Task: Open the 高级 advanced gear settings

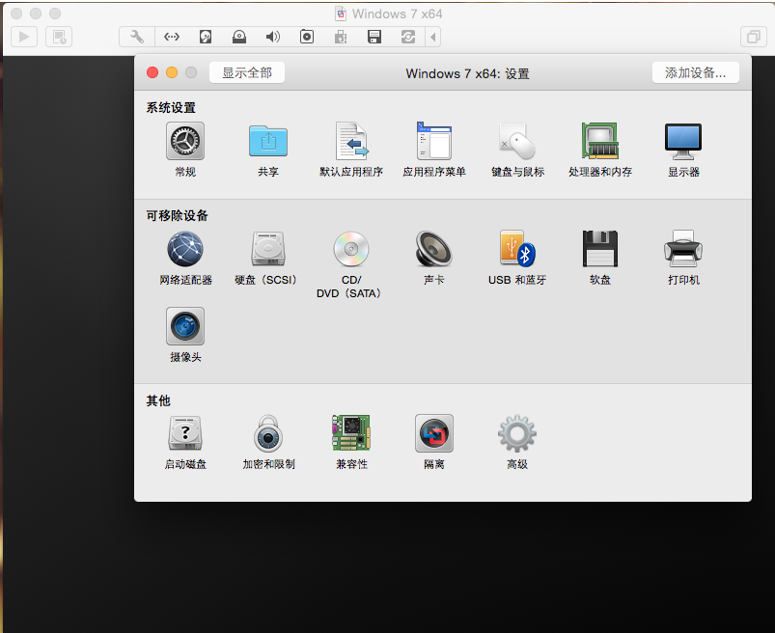Action: click(517, 433)
